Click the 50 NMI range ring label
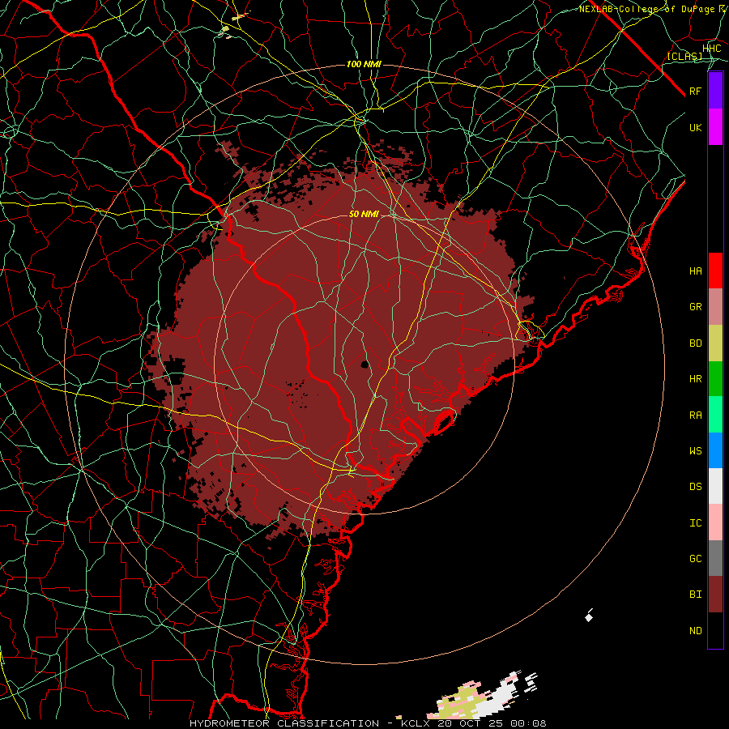 coord(364,214)
